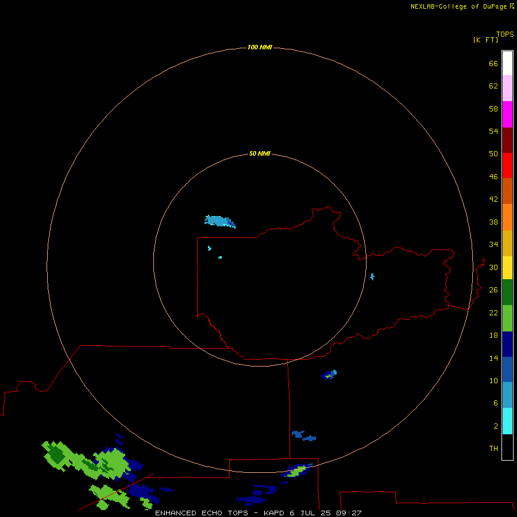The height and width of the screenshot is (517, 517).
Task: Select the magenta swatch in the scale
Action: (507, 114)
